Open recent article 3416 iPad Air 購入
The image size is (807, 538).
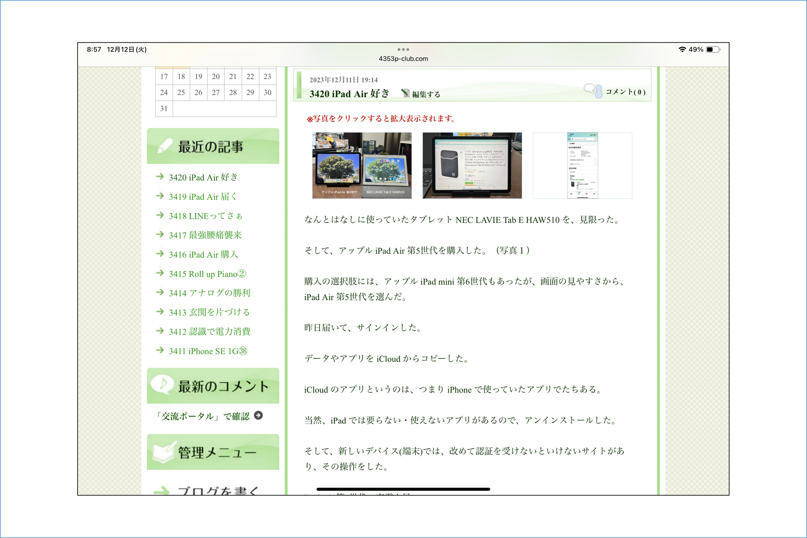click(203, 255)
